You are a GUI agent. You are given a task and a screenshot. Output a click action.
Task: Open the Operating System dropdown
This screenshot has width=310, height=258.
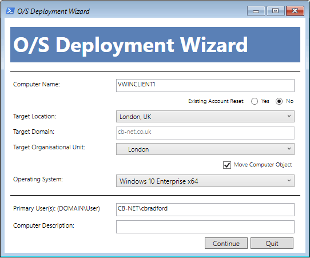[x=205, y=181]
